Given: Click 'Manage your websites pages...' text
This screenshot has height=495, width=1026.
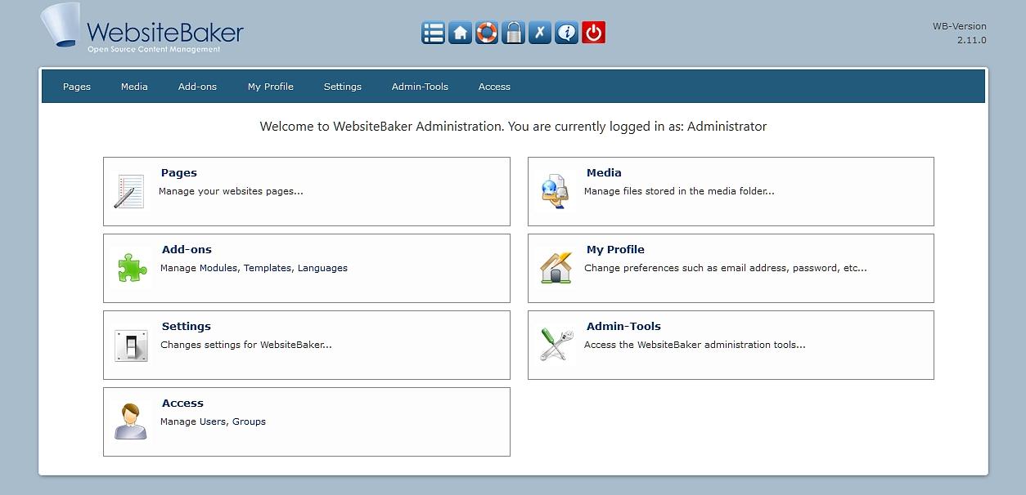Looking at the screenshot, I should tap(231, 191).
